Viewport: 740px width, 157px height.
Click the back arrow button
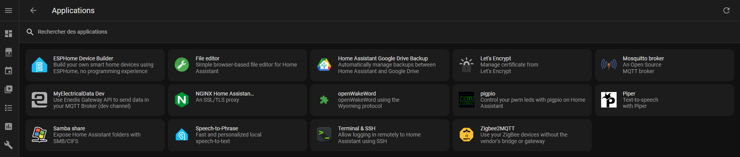click(33, 10)
